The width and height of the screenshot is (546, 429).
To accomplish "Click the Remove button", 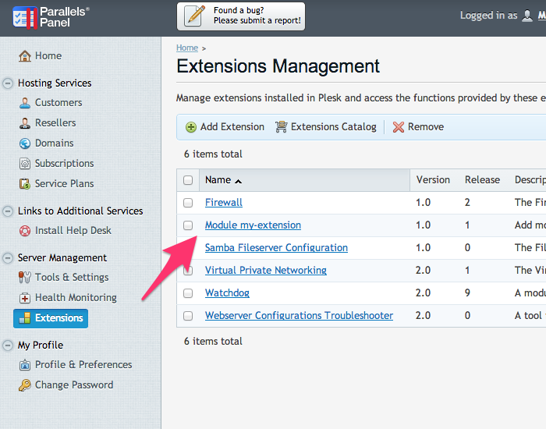I will click(418, 126).
